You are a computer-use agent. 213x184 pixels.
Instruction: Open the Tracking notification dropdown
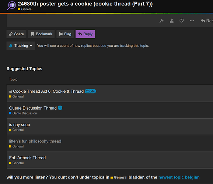tap(21, 46)
